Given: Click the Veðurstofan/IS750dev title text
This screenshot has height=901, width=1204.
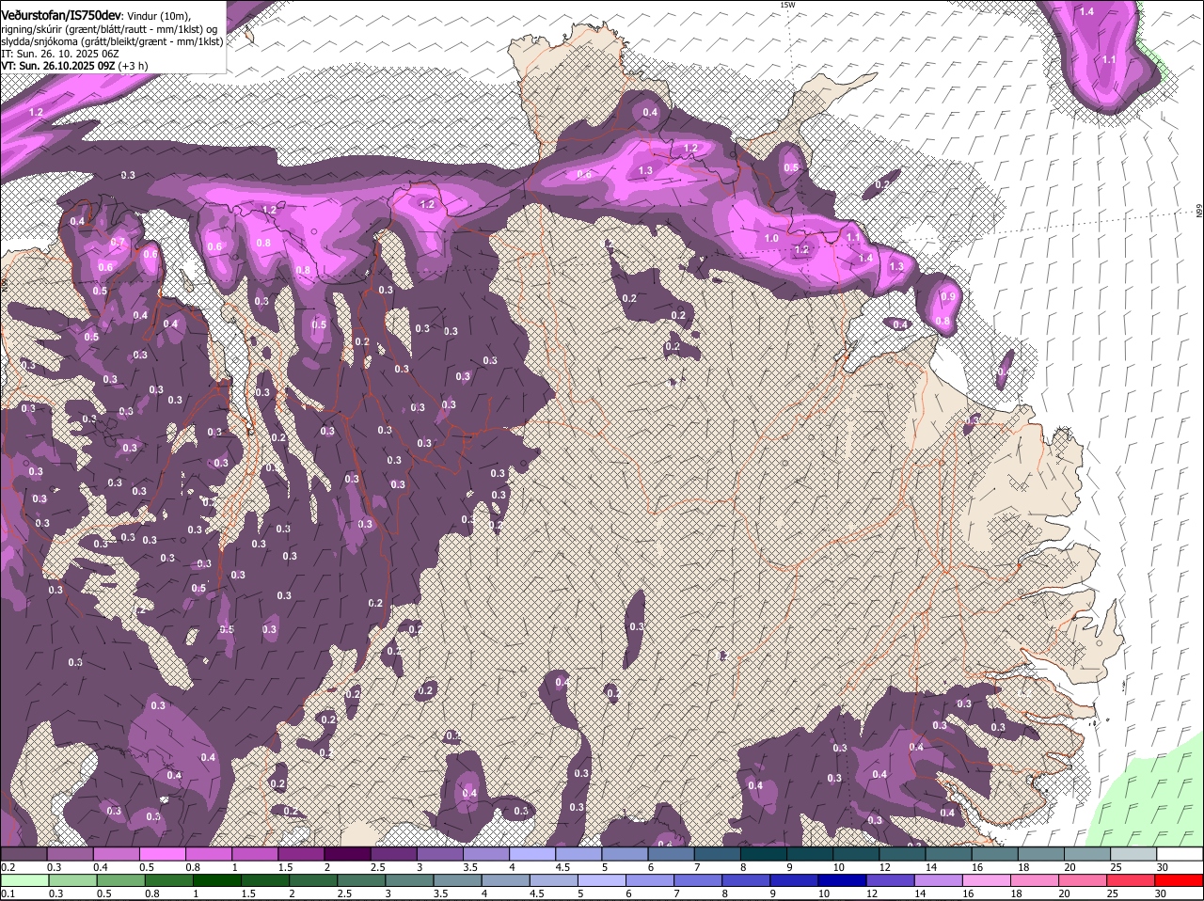Looking at the screenshot, I should click(61, 16).
